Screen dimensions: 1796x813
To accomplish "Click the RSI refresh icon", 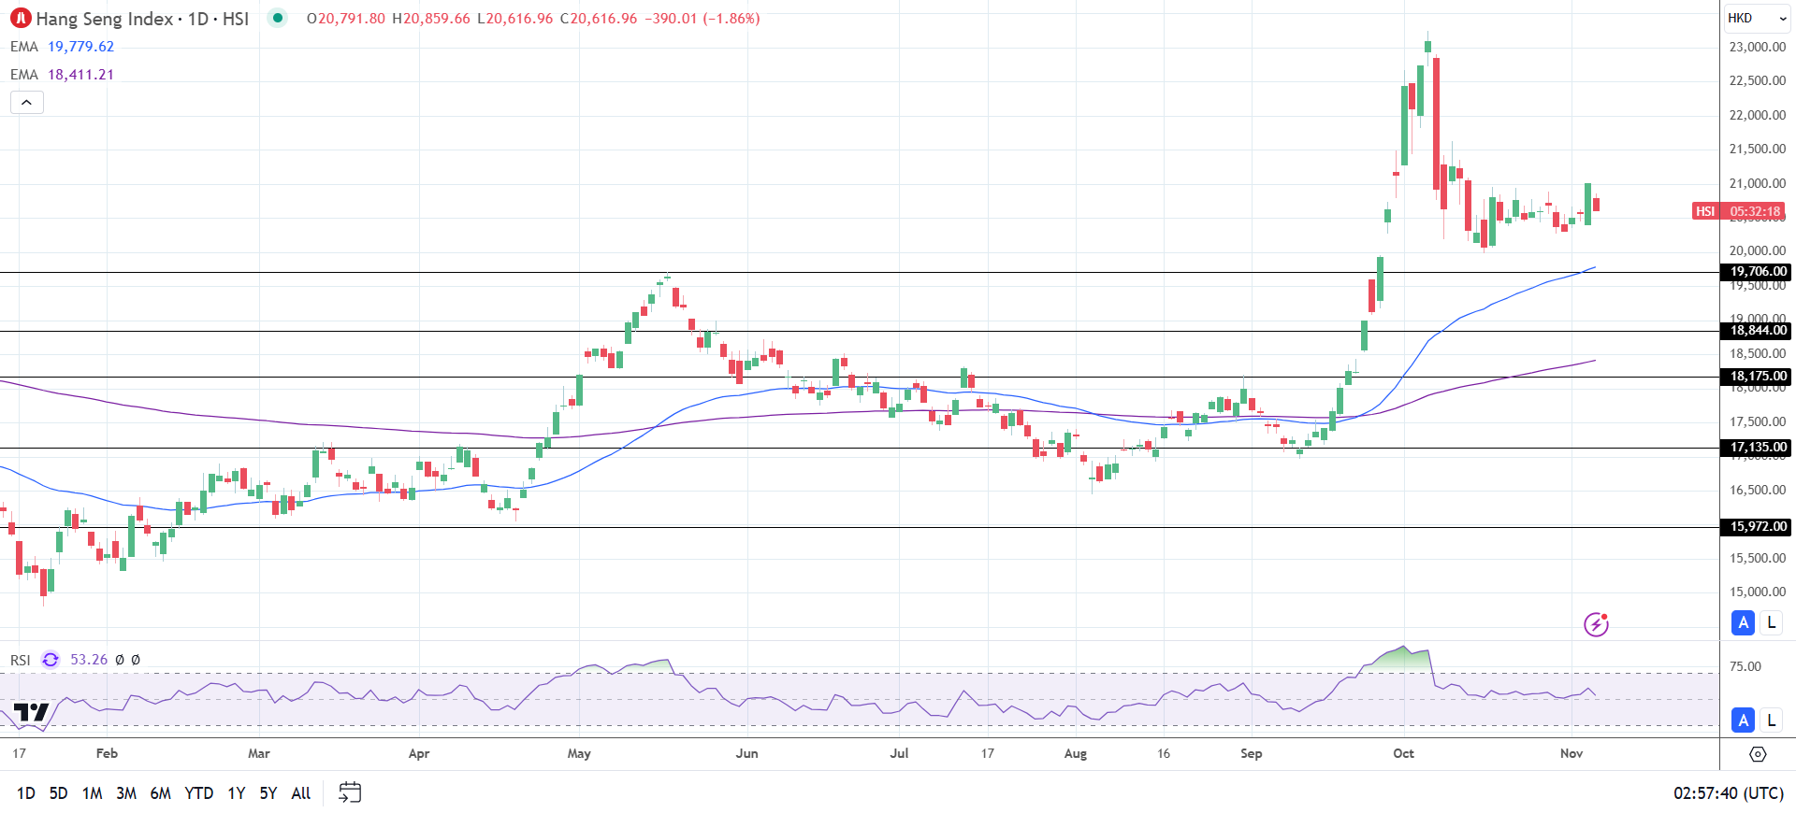I will [51, 660].
